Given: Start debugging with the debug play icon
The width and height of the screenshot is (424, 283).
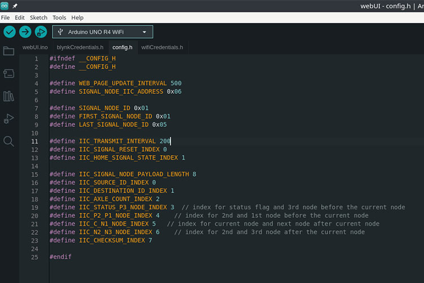Looking at the screenshot, I should [x=41, y=32].
